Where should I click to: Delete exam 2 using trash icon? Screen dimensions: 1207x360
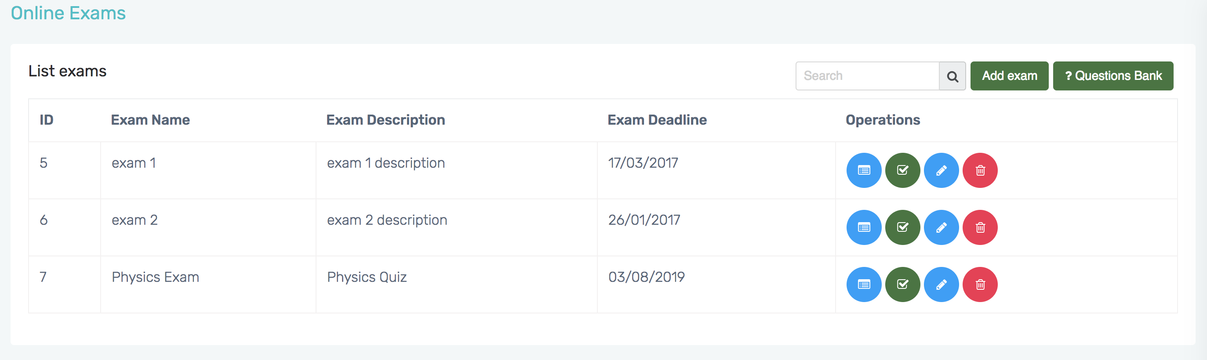coord(980,227)
